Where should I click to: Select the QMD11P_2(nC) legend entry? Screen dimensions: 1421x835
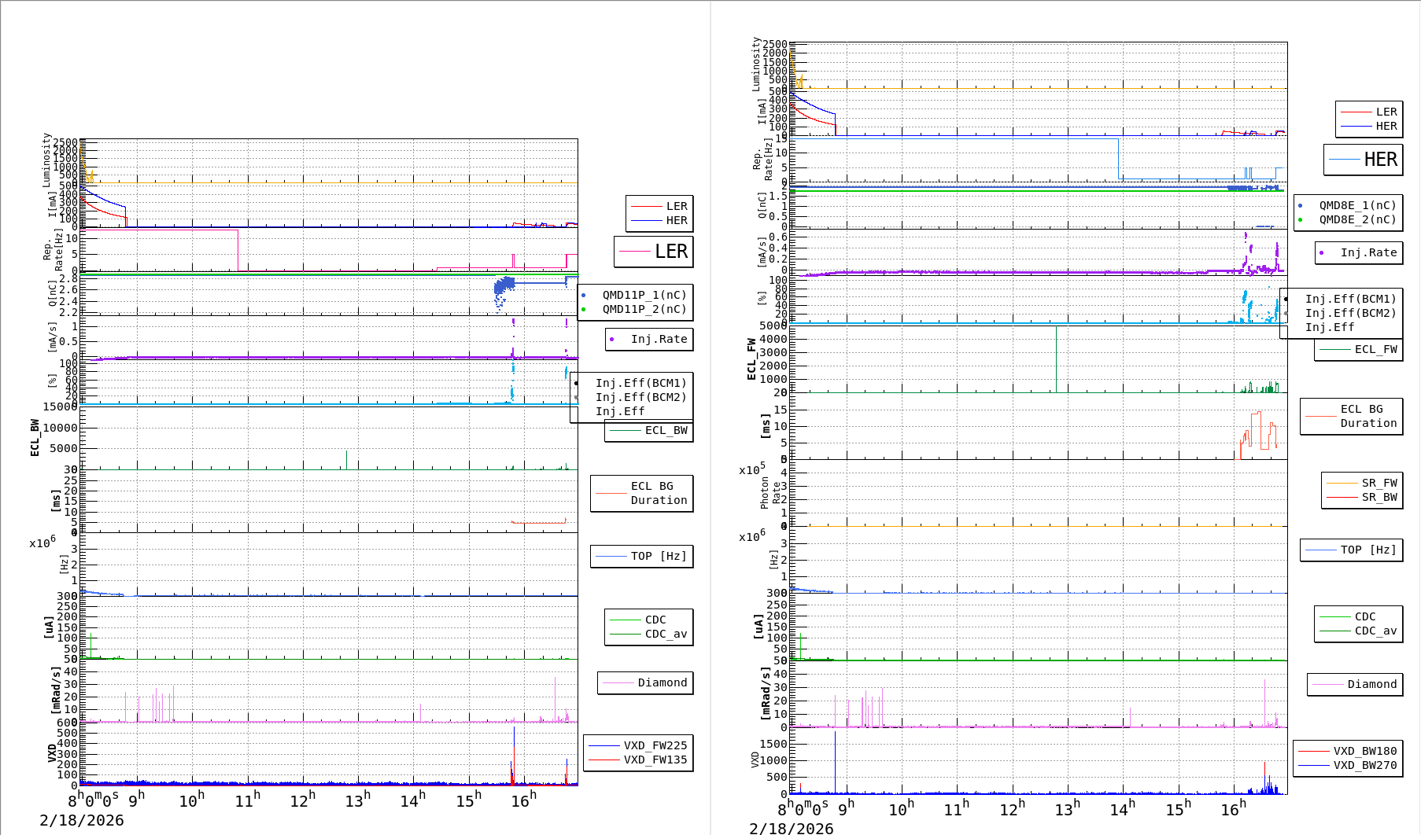(x=644, y=309)
